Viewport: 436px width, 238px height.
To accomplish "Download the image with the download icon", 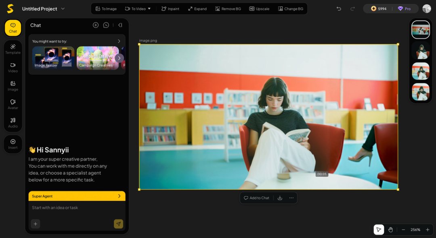I will [x=280, y=198].
